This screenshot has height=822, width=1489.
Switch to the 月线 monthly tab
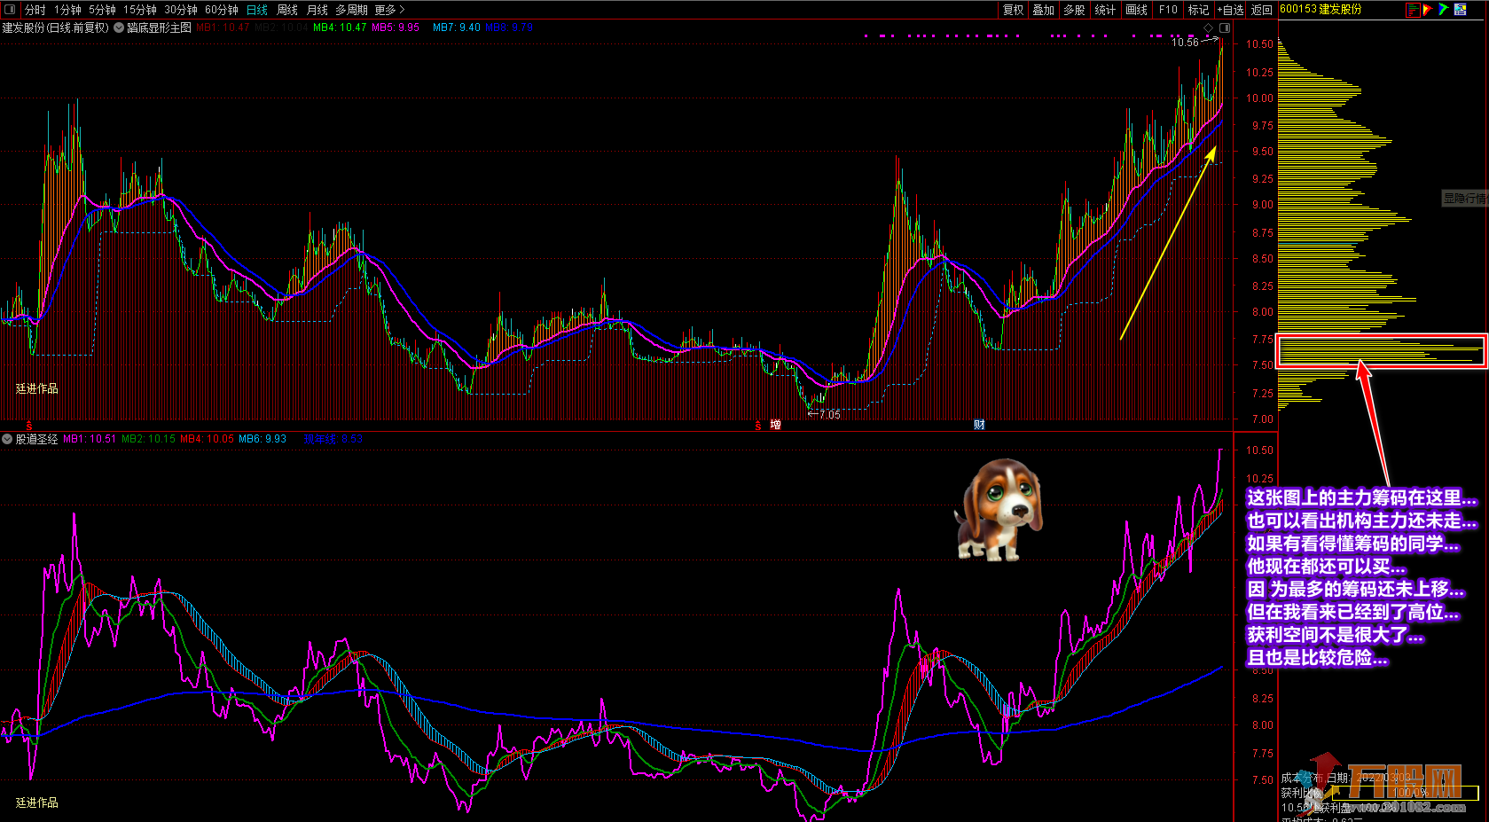(317, 10)
